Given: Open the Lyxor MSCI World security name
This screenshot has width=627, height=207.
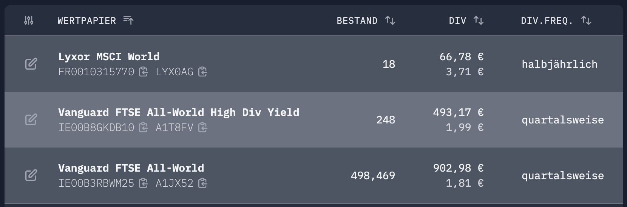Looking at the screenshot, I should point(109,56).
